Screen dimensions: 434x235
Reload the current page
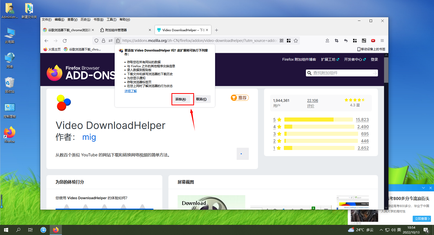(65, 41)
